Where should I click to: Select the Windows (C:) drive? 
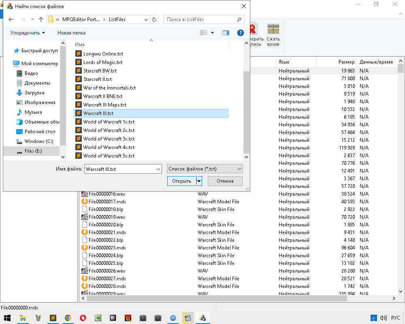click(34, 141)
